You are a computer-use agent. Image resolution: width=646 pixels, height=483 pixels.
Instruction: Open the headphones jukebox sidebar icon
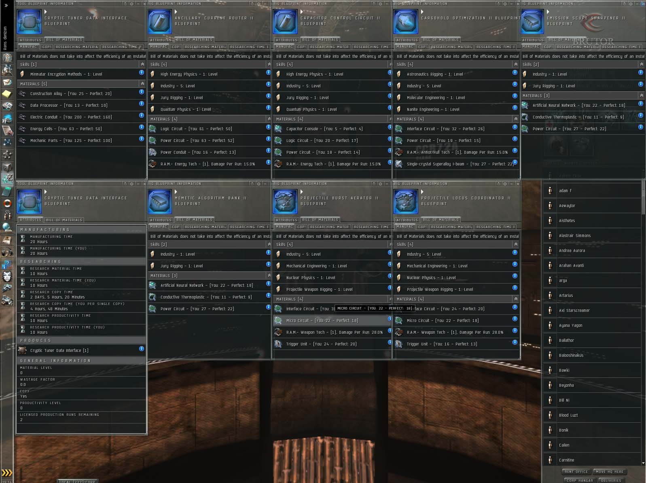(7, 253)
